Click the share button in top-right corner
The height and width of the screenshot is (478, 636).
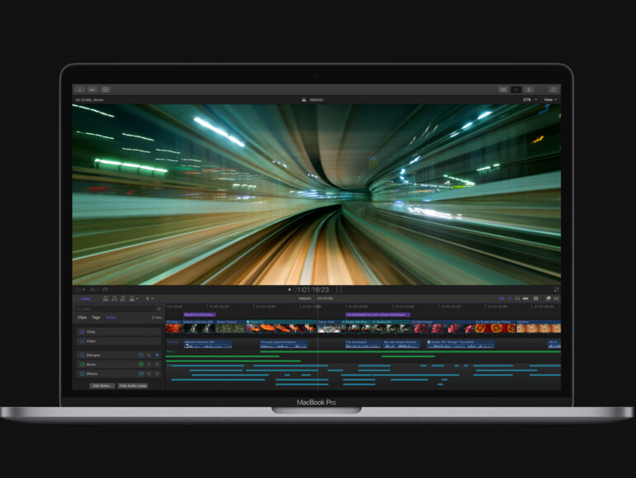553,89
